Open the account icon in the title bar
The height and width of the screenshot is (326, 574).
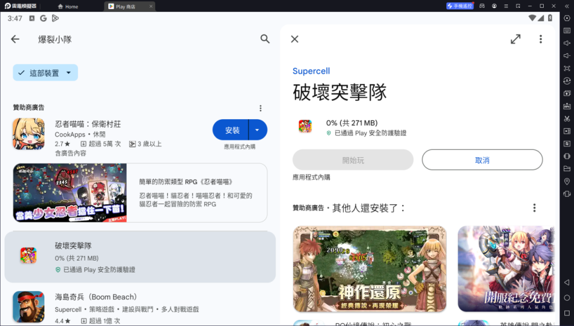tap(494, 6)
